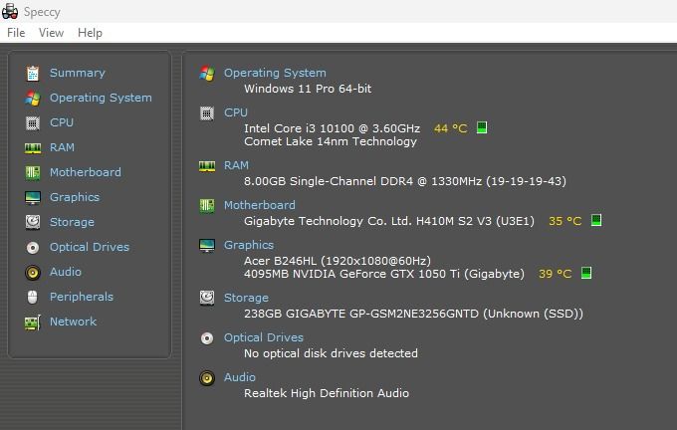Click the 44 °C CPU temperature value
The width and height of the screenshot is (677, 430).
click(450, 128)
